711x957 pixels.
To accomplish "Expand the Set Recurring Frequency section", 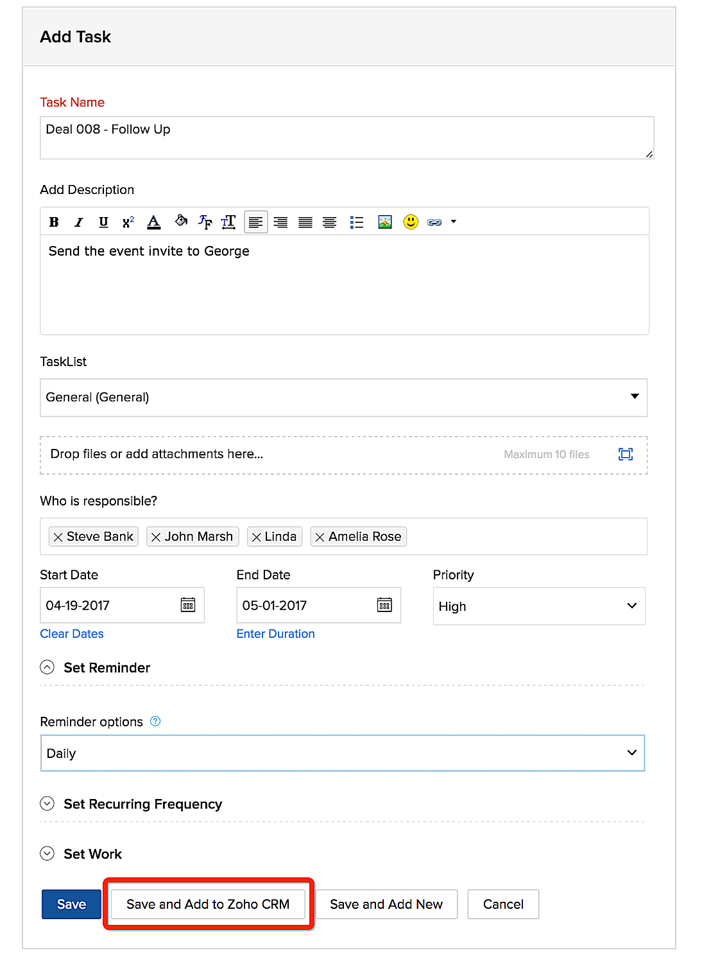I will (x=47, y=803).
